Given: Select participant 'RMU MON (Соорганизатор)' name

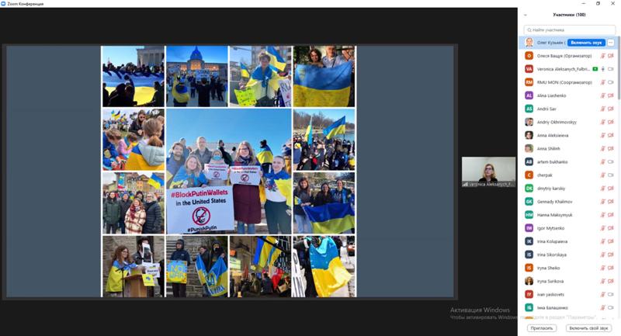Looking at the screenshot, I should click(564, 82).
